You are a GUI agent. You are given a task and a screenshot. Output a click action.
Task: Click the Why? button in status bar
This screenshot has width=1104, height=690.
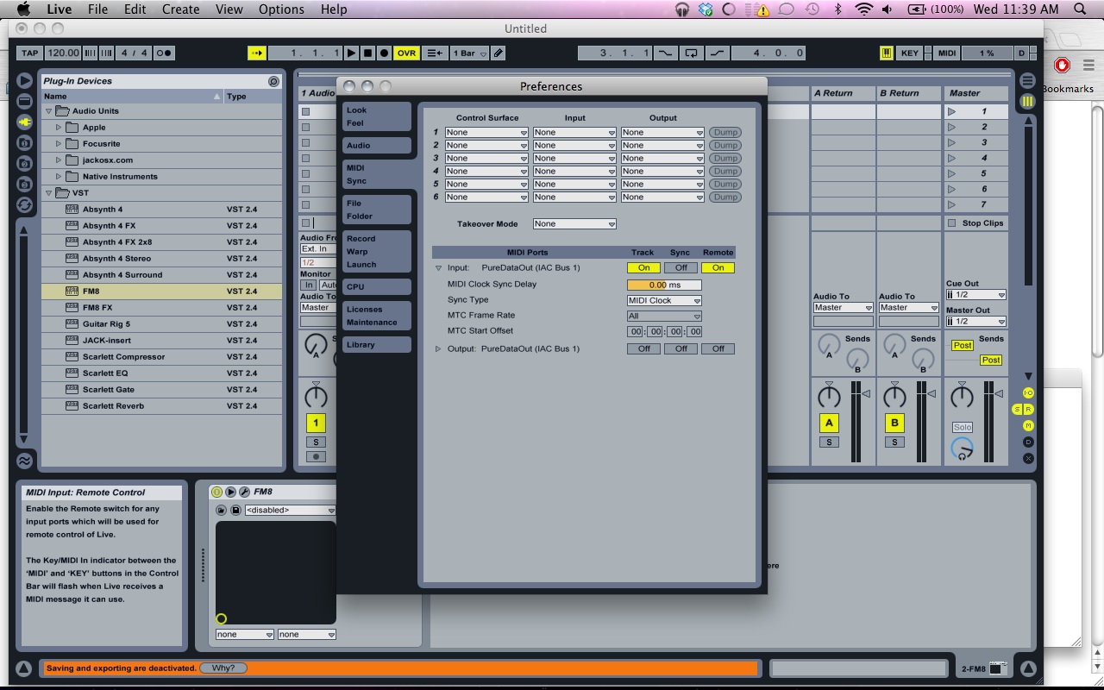tap(223, 668)
